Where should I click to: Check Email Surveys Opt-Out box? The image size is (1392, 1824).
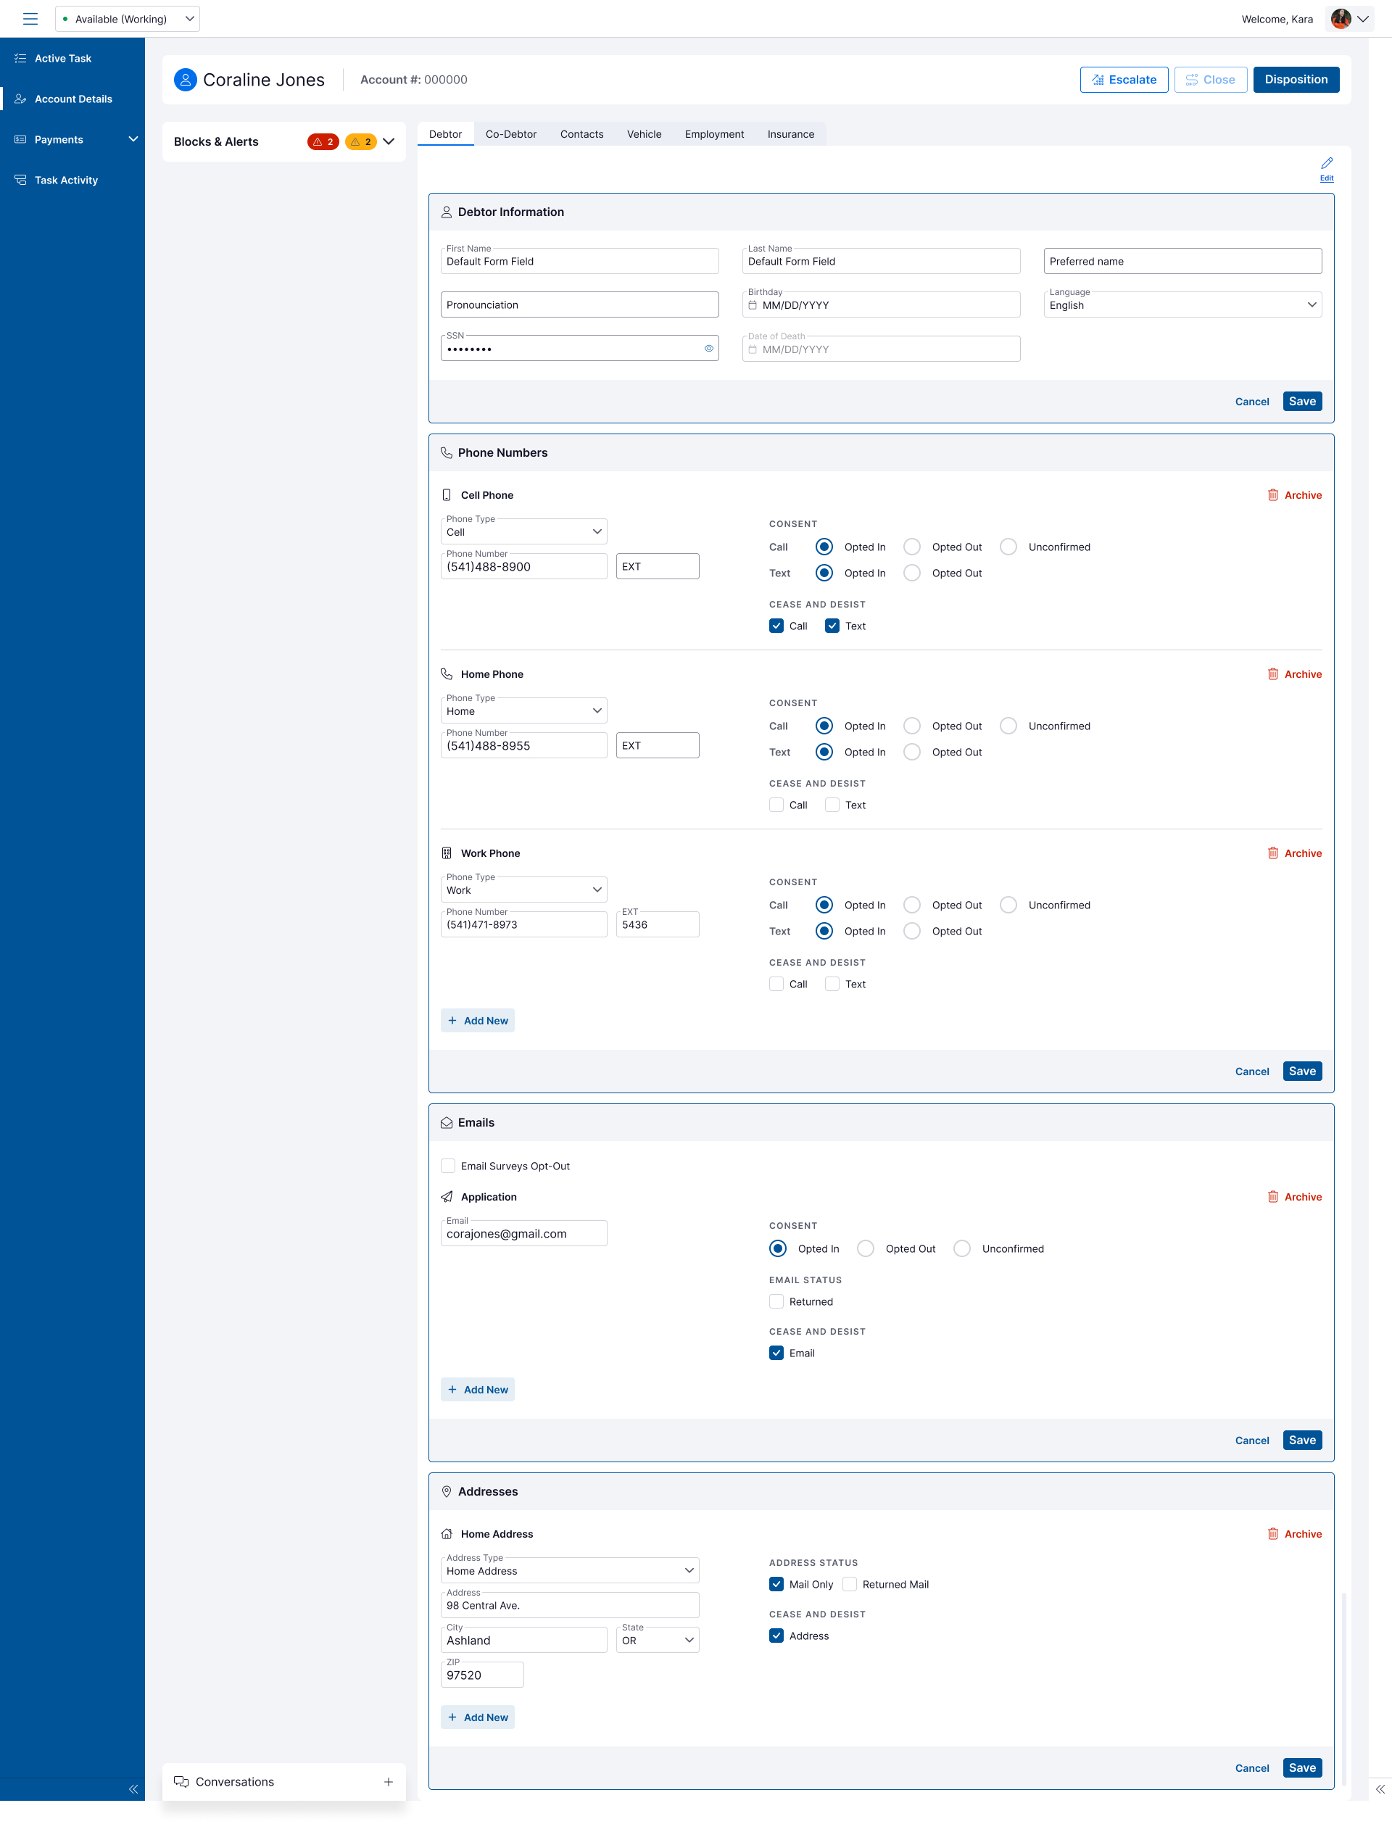pyautogui.click(x=448, y=1166)
